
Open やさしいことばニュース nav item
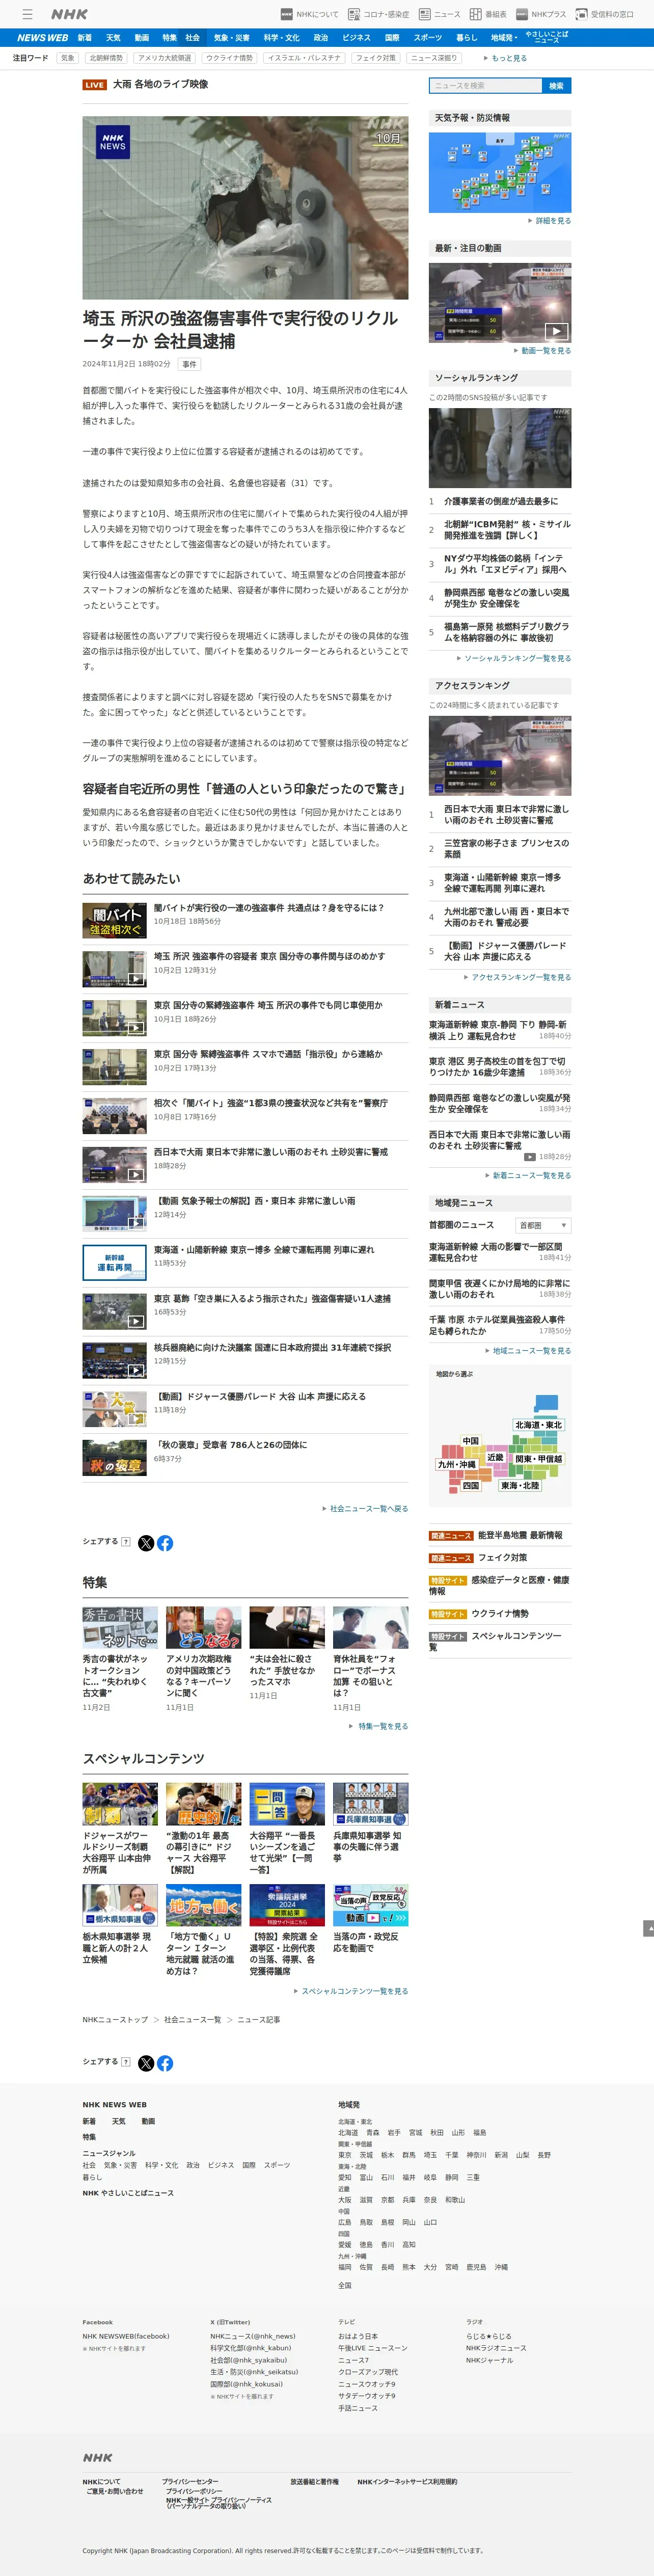click(547, 37)
